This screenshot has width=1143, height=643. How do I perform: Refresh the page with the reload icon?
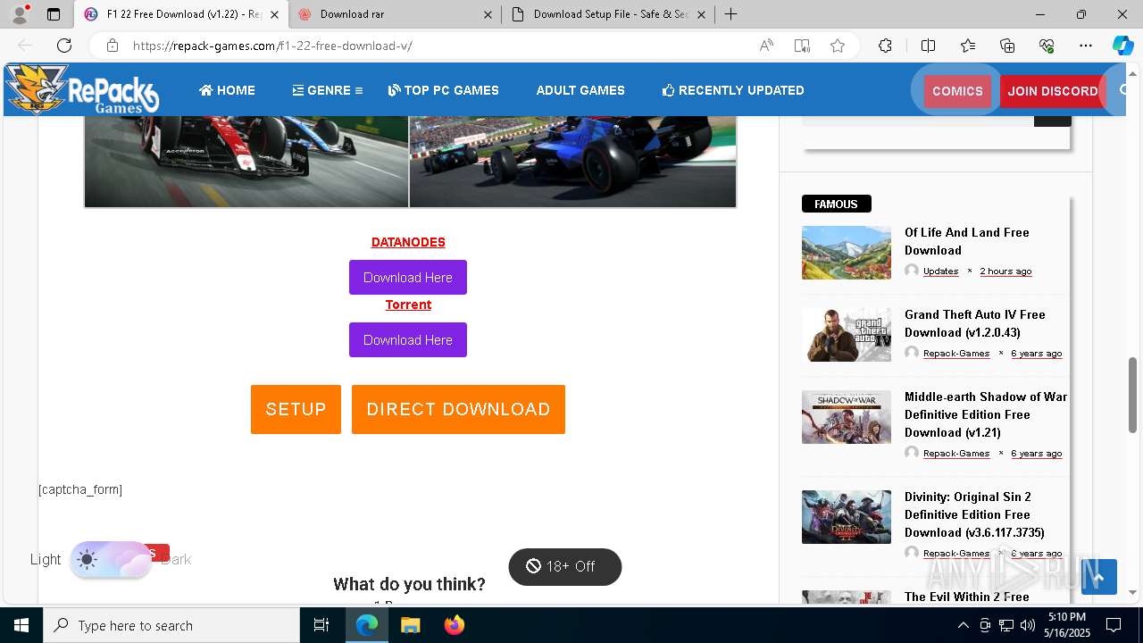[x=64, y=46]
